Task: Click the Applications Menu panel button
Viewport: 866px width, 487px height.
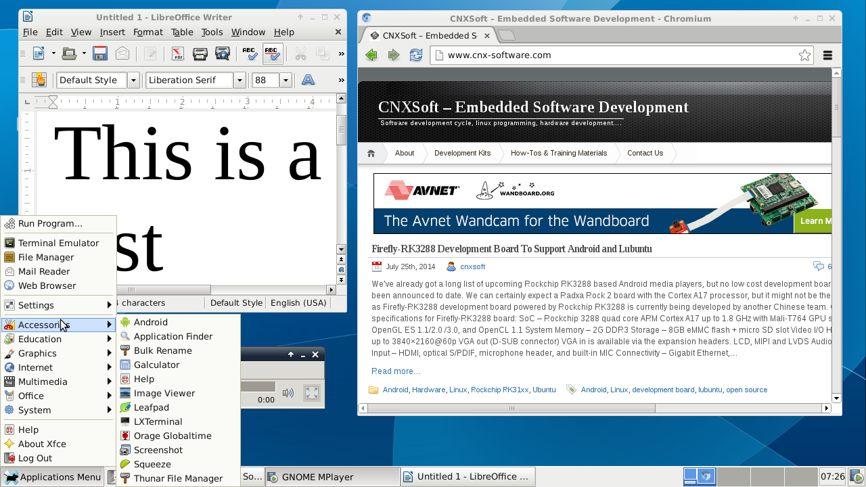Action: (x=52, y=477)
